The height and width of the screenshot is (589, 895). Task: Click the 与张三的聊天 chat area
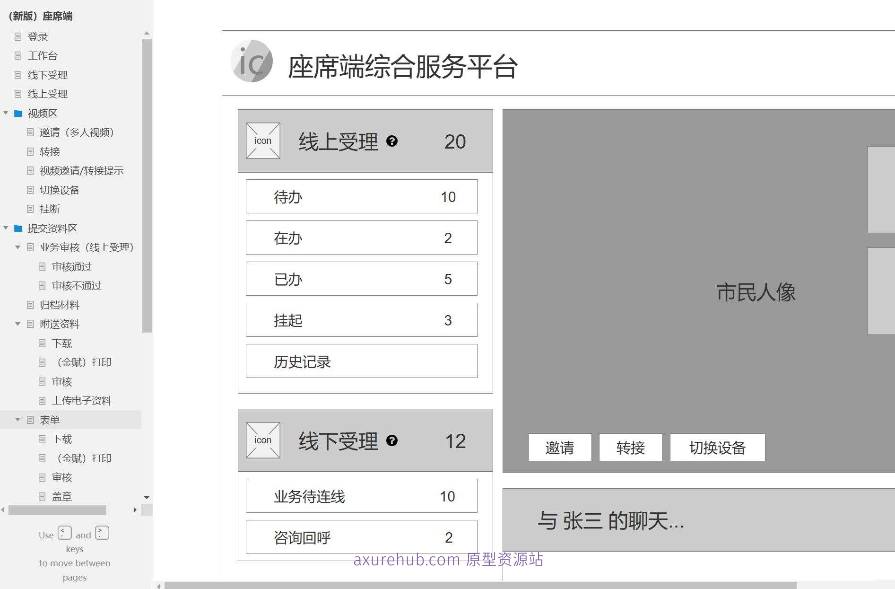613,520
